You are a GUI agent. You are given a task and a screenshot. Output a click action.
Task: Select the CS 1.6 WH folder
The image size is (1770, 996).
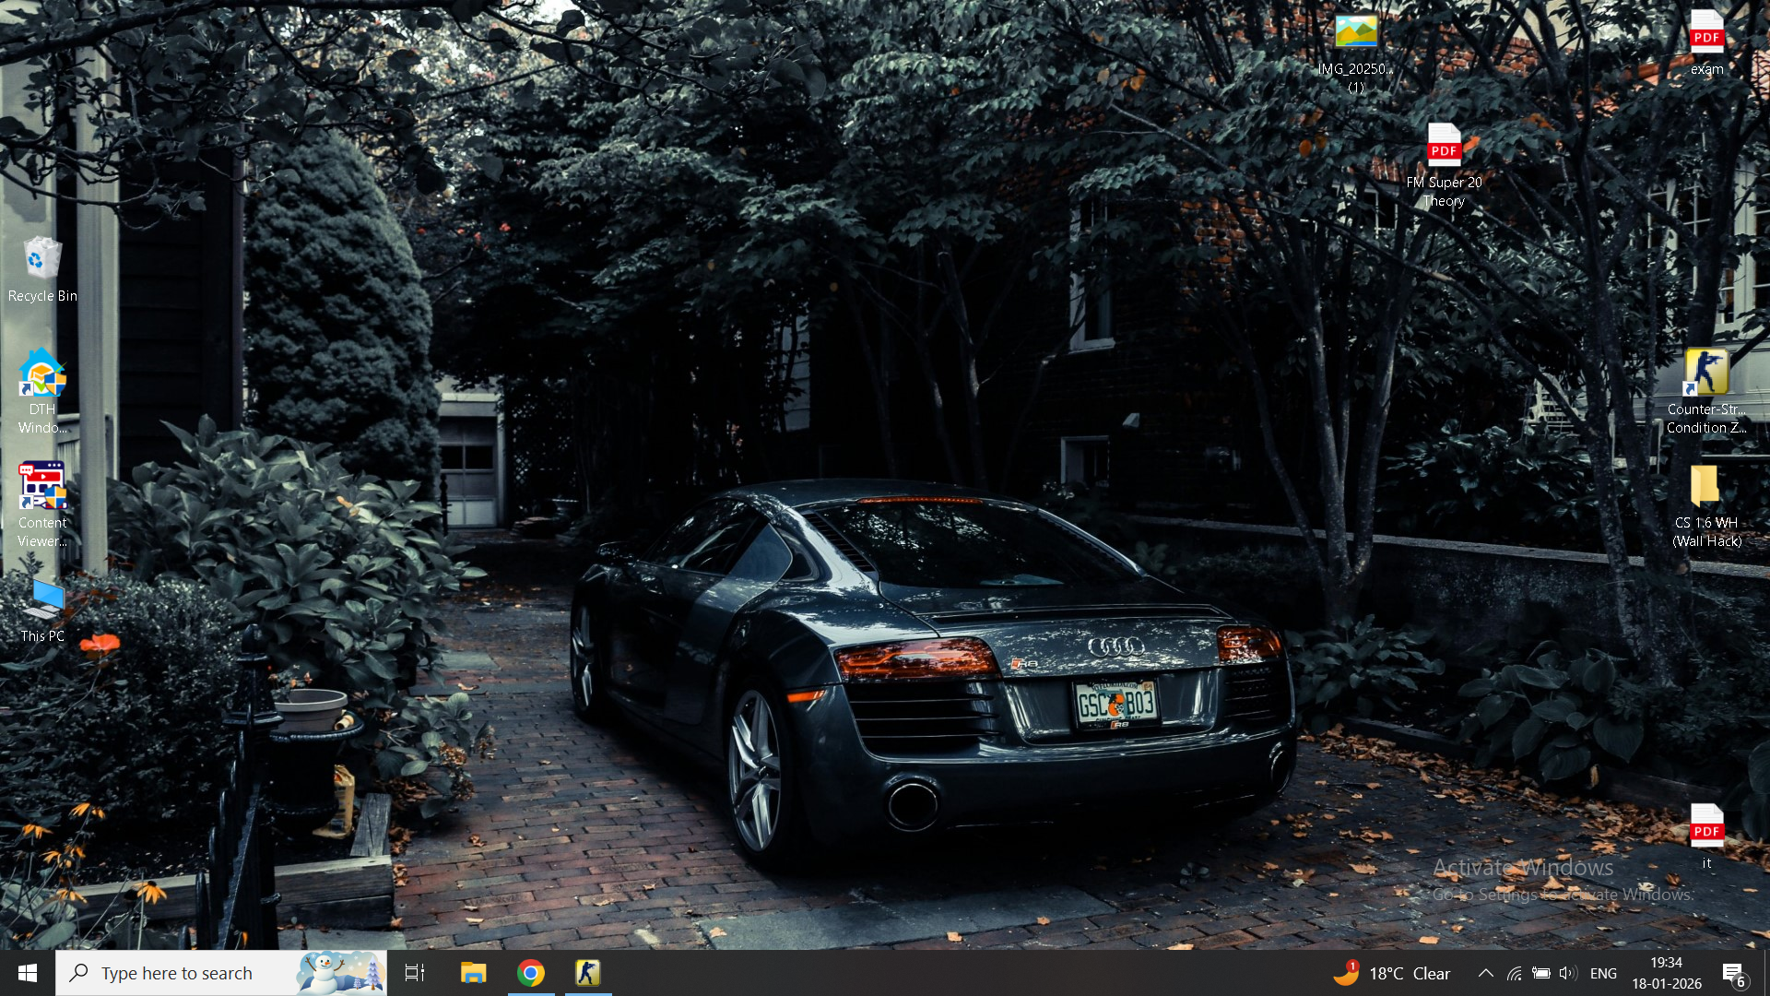(x=1706, y=489)
